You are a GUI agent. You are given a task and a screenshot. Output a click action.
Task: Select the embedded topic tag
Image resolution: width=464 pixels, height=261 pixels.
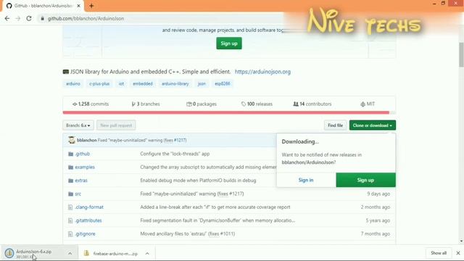(x=143, y=84)
